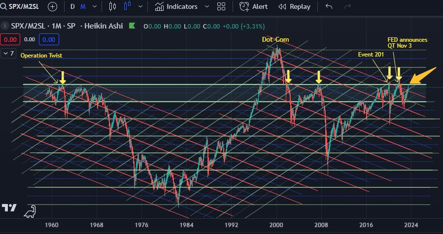Select the Event 201 text annotation
The image size is (443, 234).
point(371,54)
